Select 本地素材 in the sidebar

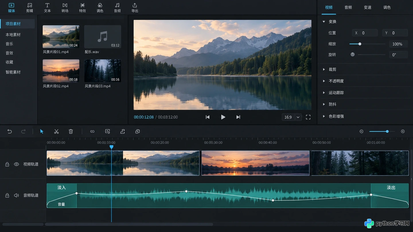click(x=13, y=35)
